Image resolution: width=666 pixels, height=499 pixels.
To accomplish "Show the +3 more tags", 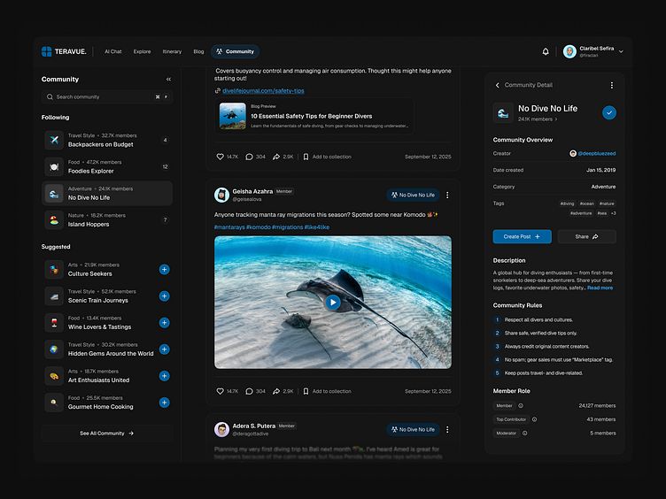I will tap(614, 213).
